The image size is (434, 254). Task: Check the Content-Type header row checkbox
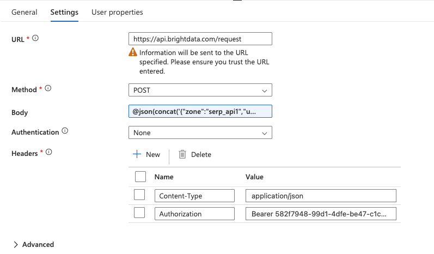point(139,195)
